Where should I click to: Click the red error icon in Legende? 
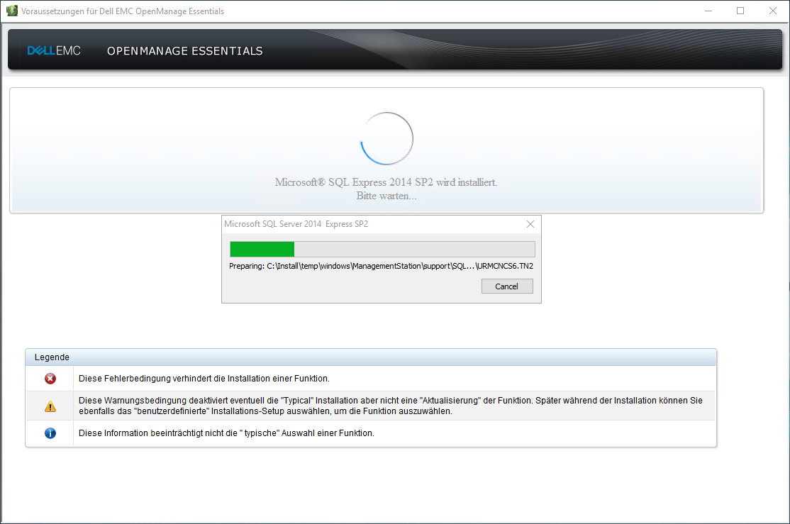tap(50, 379)
